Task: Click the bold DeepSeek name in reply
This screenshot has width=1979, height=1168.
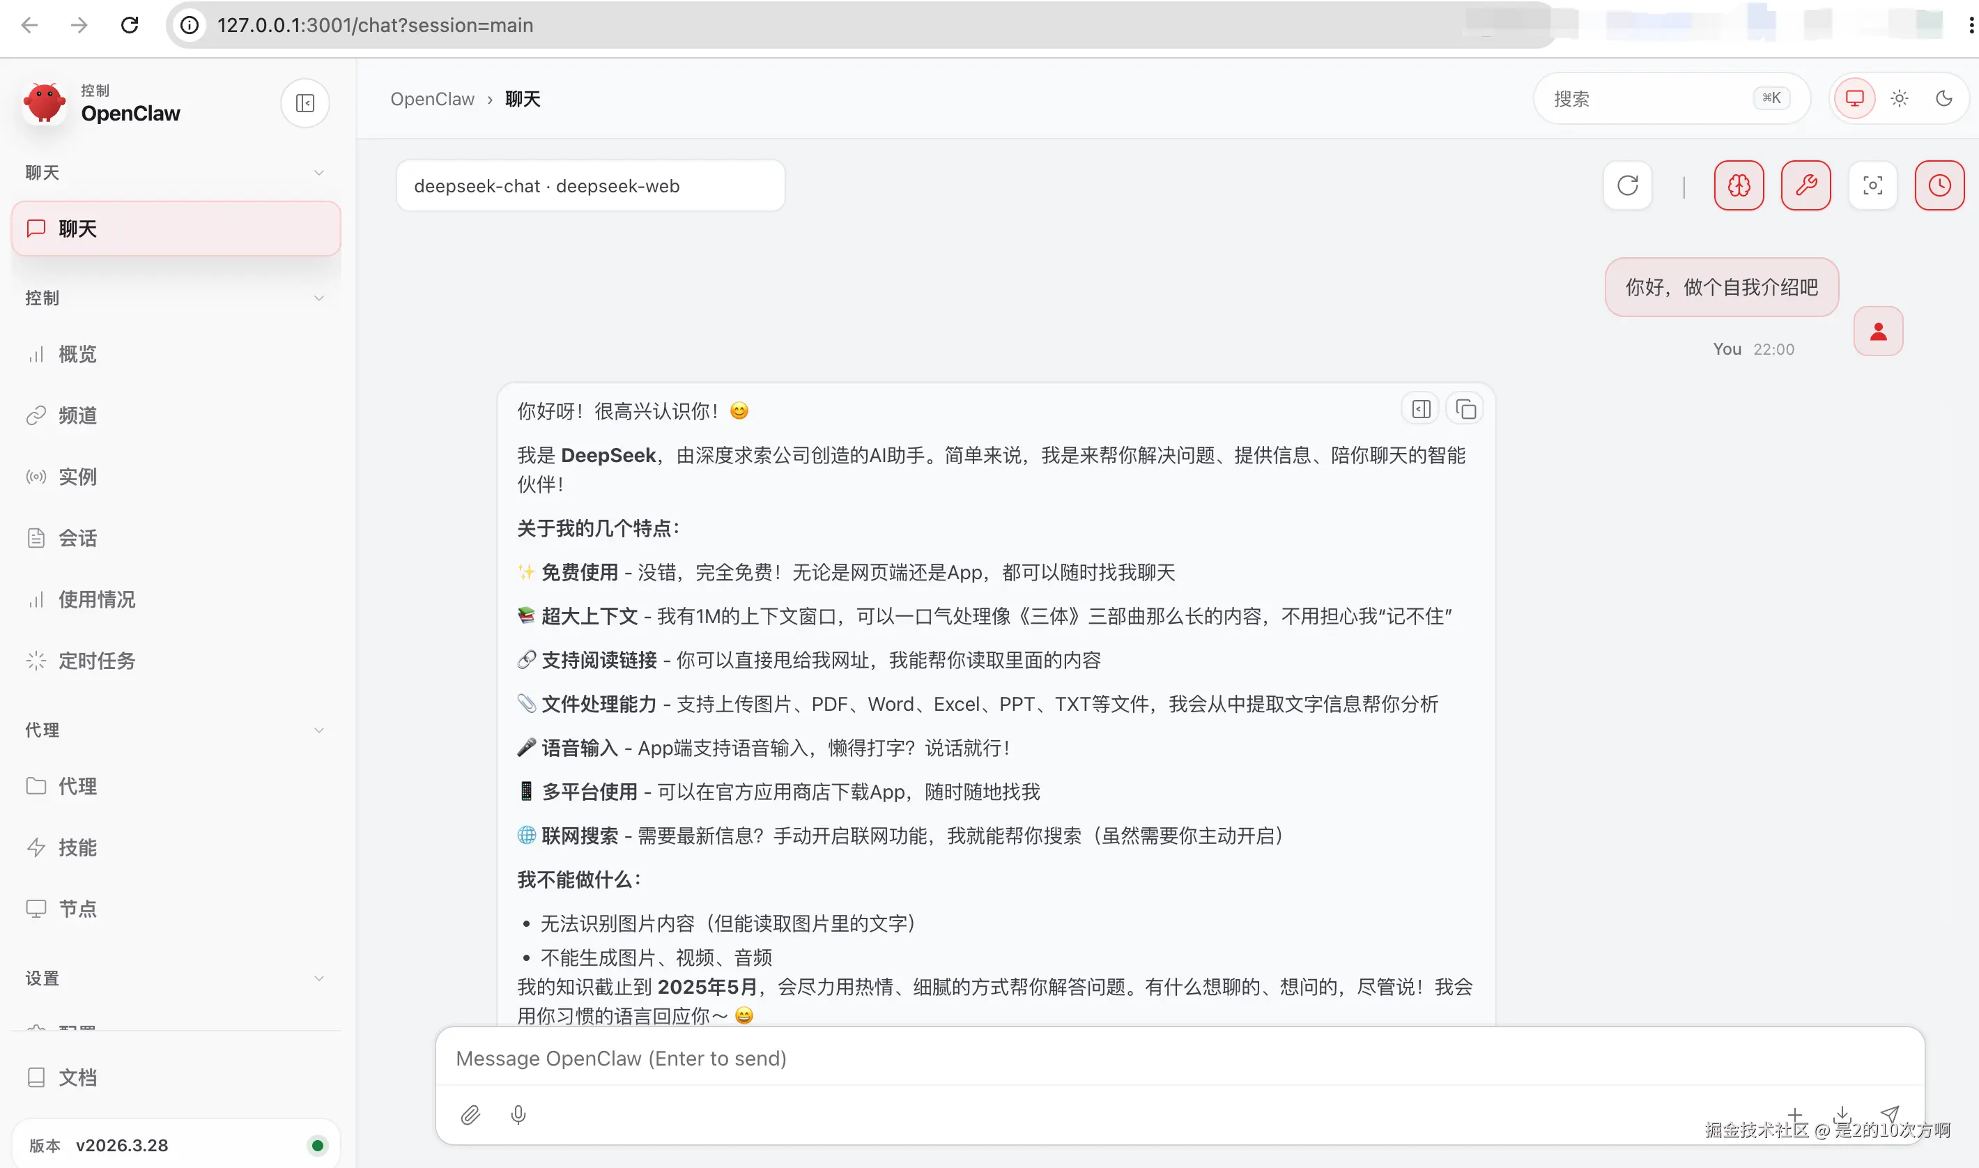Action: (x=608, y=456)
